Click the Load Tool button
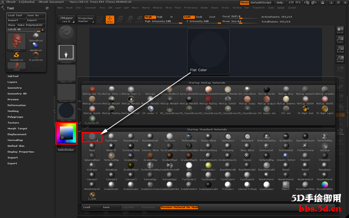The height and width of the screenshot is (218, 349). (x=16, y=16)
